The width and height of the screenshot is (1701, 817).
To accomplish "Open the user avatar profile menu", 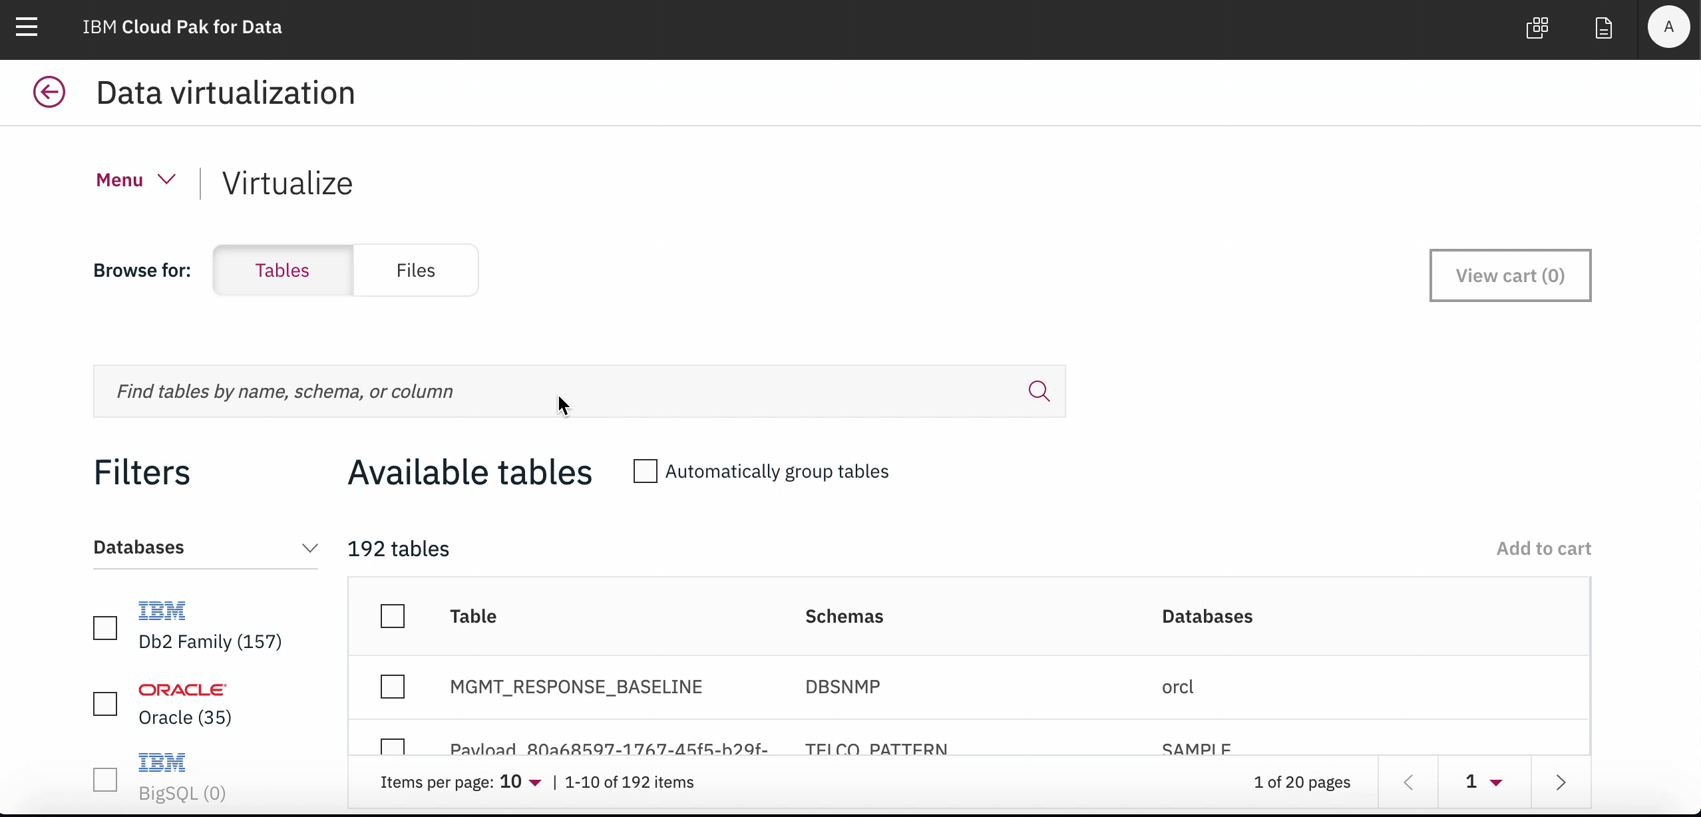I will tap(1668, 27).
